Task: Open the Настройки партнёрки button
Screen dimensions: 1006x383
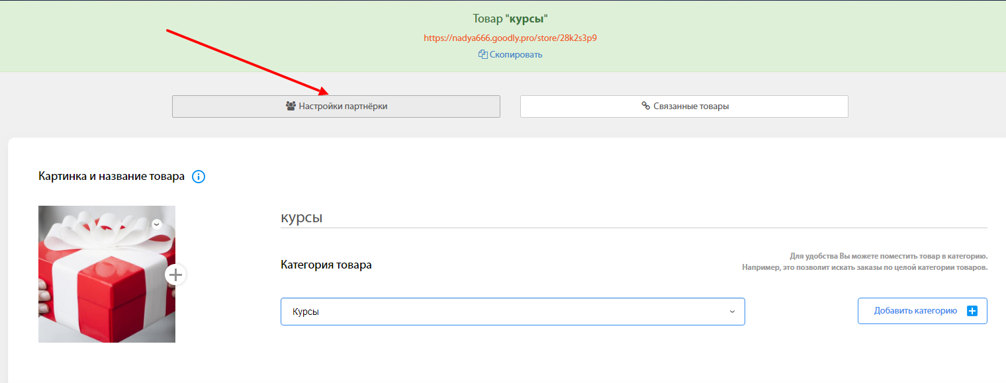Action: point(336,106)
